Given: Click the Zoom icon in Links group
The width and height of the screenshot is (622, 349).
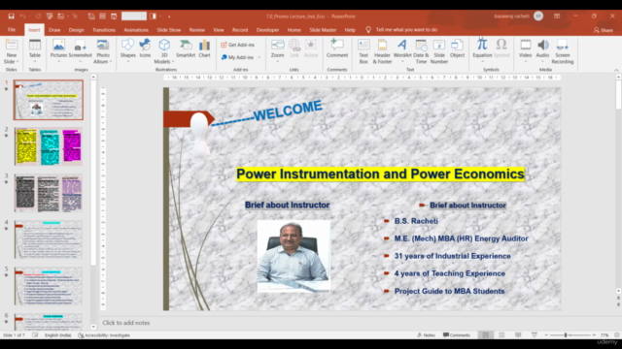Looking at the screenshot, I should pyautogui.click(x=277, y=45).
